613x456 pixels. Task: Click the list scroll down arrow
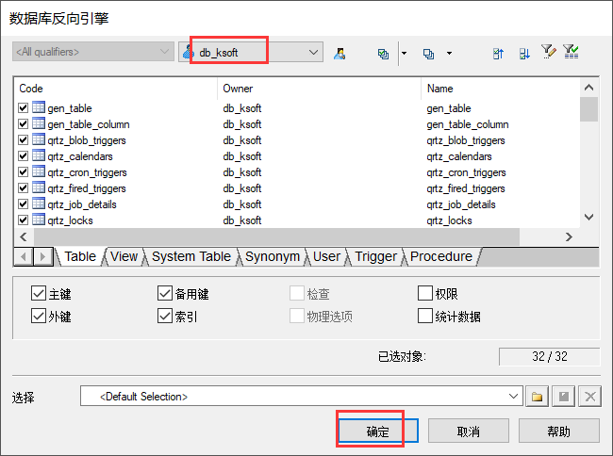point(589,217)
